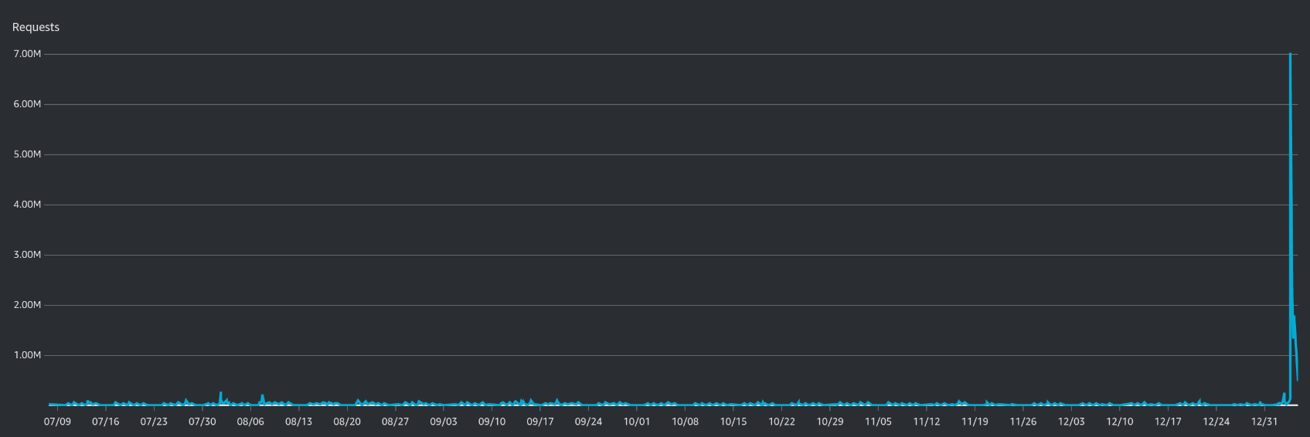1310x437 pixels.
Task: Click the 5.00M y-axis label
Action: [x=27, y=154]
